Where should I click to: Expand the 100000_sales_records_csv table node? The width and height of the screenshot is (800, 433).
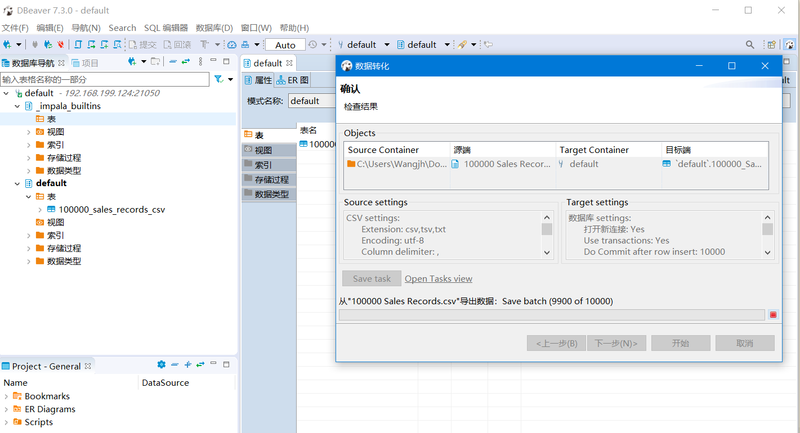pos(40,210)
